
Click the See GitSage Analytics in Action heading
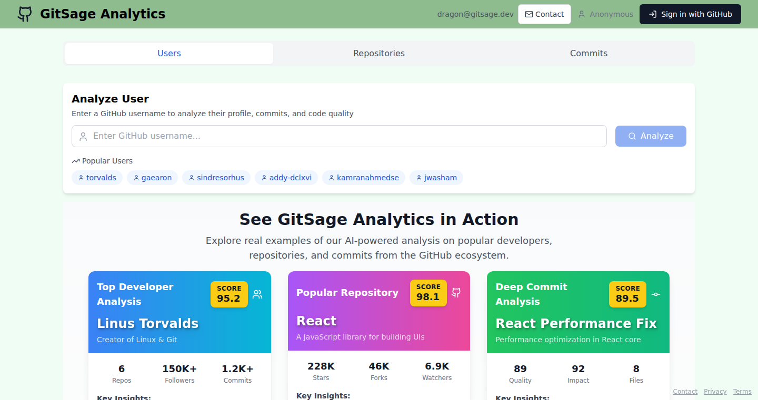pyautogui.click(x=379, y=219)
